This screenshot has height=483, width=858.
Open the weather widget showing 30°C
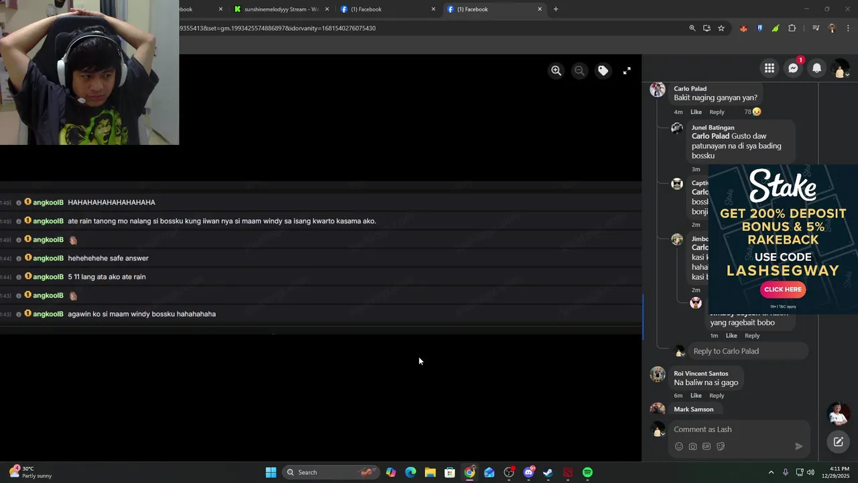point(32,472)
